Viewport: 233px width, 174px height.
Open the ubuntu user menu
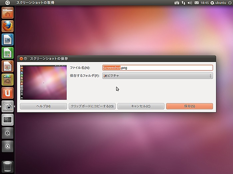tap(218, 3)
